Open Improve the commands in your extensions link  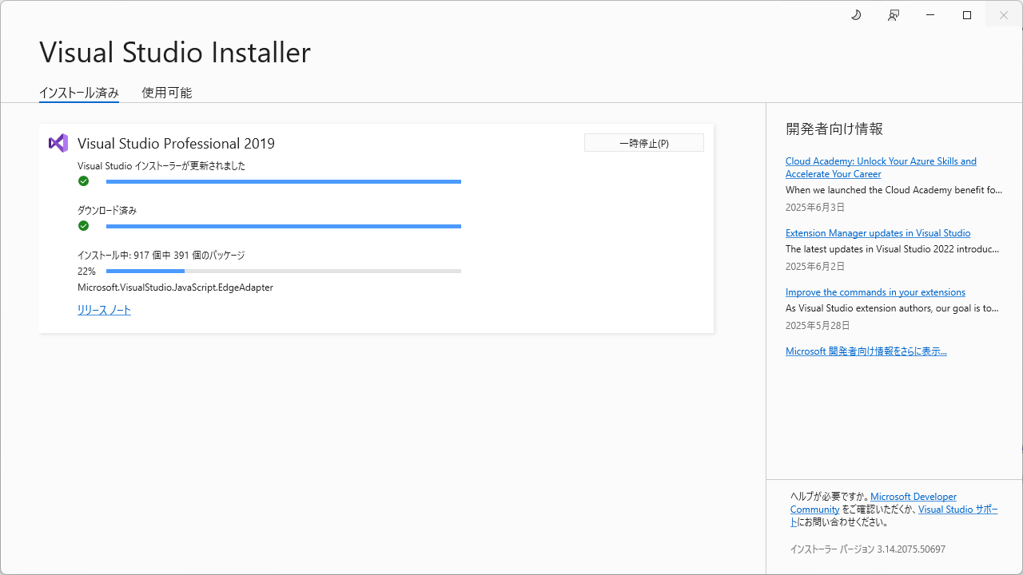[x=875, y=291]
